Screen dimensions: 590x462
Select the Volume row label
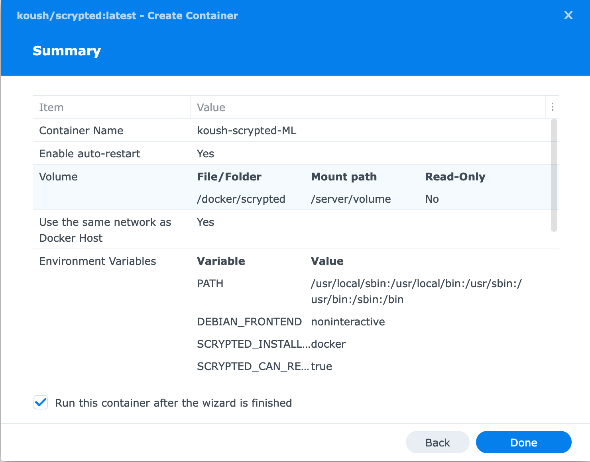pyautogui.click(x=59, y=177)
